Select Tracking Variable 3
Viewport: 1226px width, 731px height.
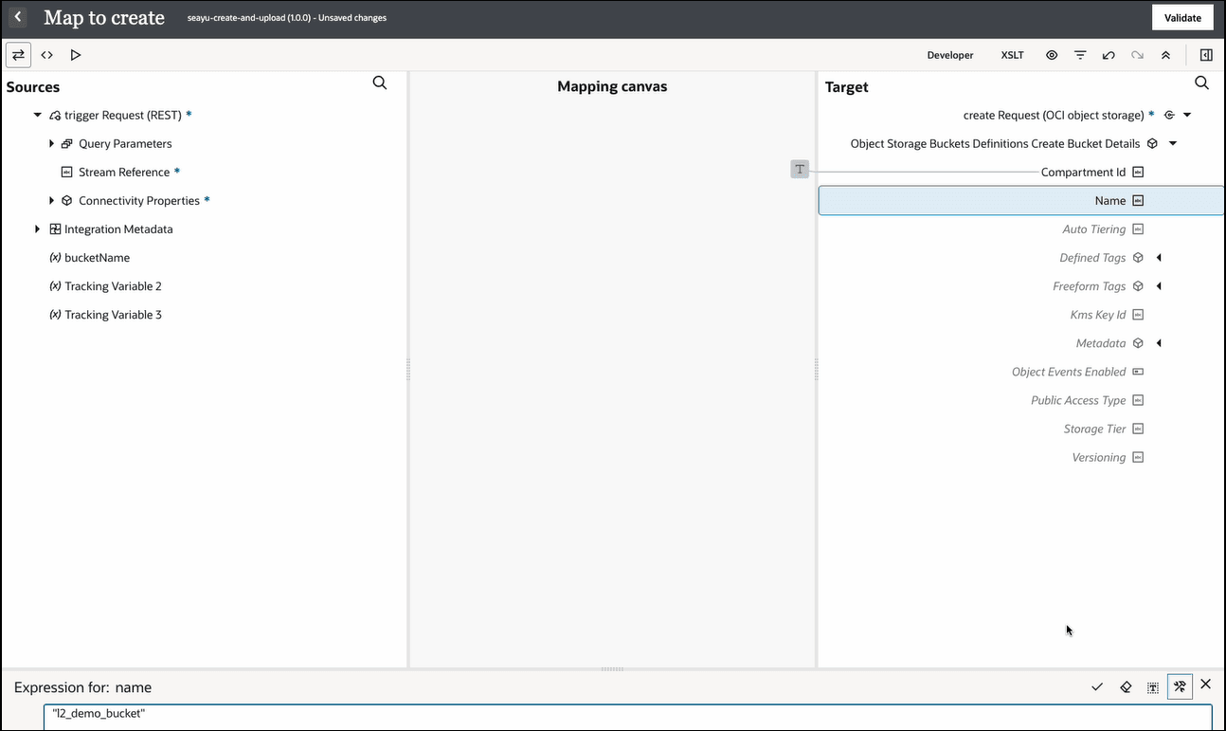click(x=113, y=315)
